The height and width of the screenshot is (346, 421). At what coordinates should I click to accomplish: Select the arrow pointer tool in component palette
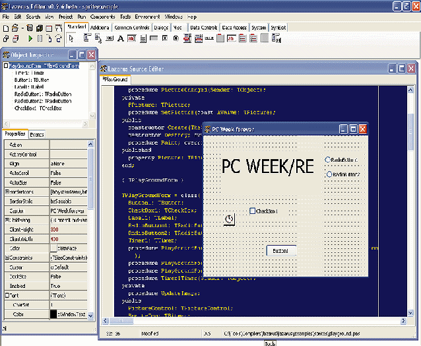(71, 38)
